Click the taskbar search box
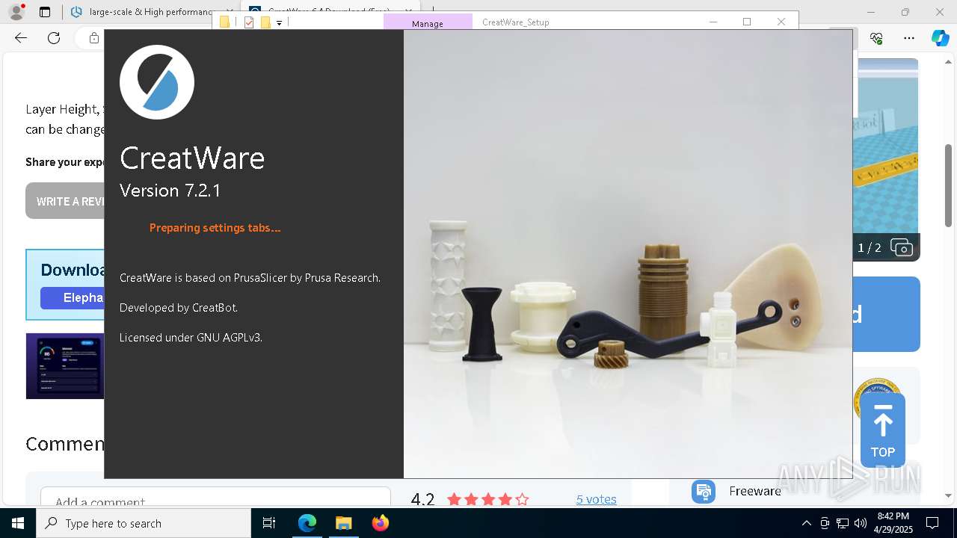The image size is (957, 538). [x=144, y=523]
